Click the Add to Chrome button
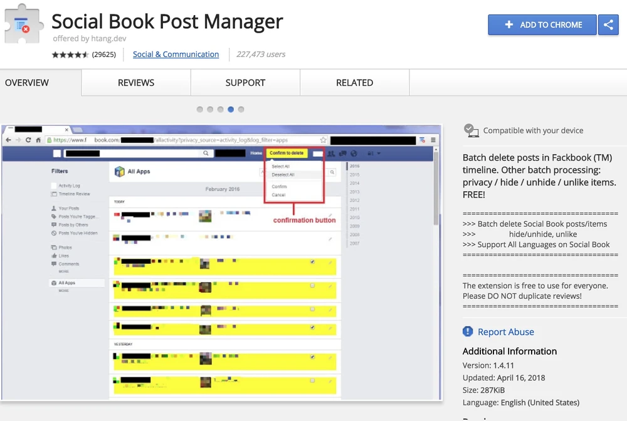The width and height of the screenshot is (627, 421). 542,25
